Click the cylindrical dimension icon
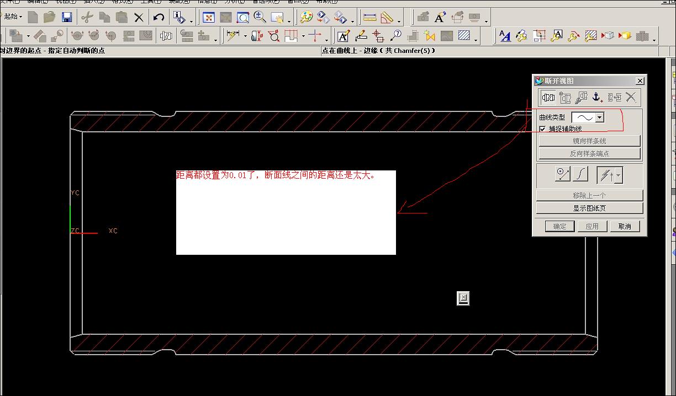 (x=257, y=36)
